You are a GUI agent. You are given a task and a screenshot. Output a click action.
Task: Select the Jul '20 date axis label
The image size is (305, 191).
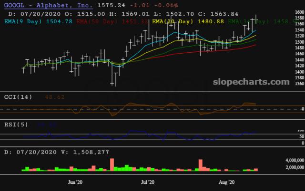tap(148, 182)
